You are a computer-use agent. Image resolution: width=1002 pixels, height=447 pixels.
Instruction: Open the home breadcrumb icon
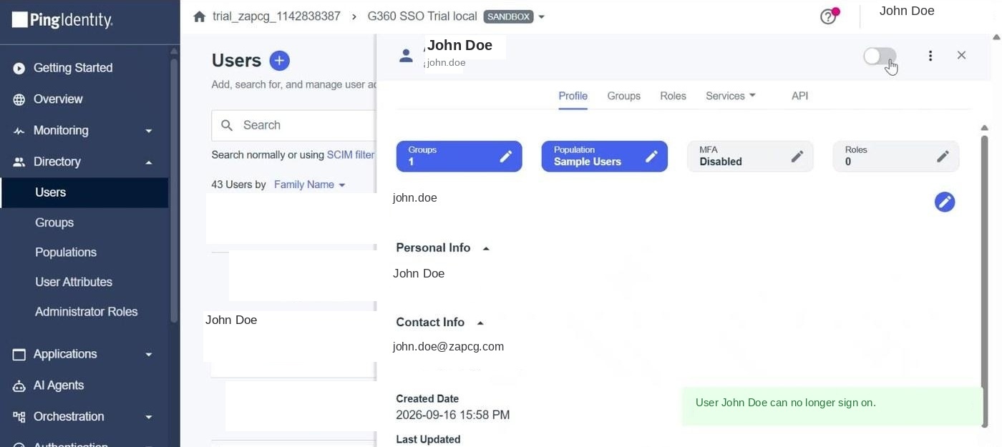(200, 16)
